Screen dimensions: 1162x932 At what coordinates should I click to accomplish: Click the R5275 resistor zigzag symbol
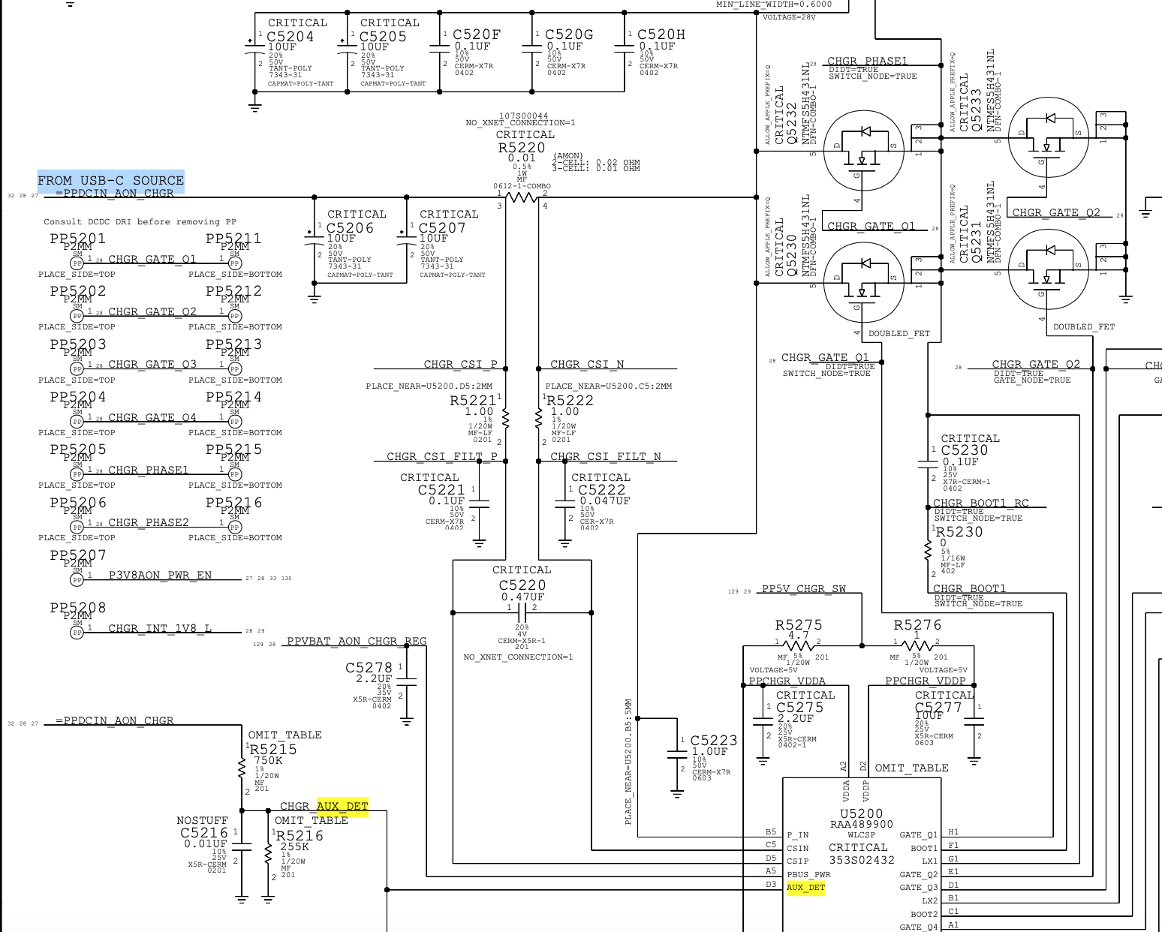[798, 645]
